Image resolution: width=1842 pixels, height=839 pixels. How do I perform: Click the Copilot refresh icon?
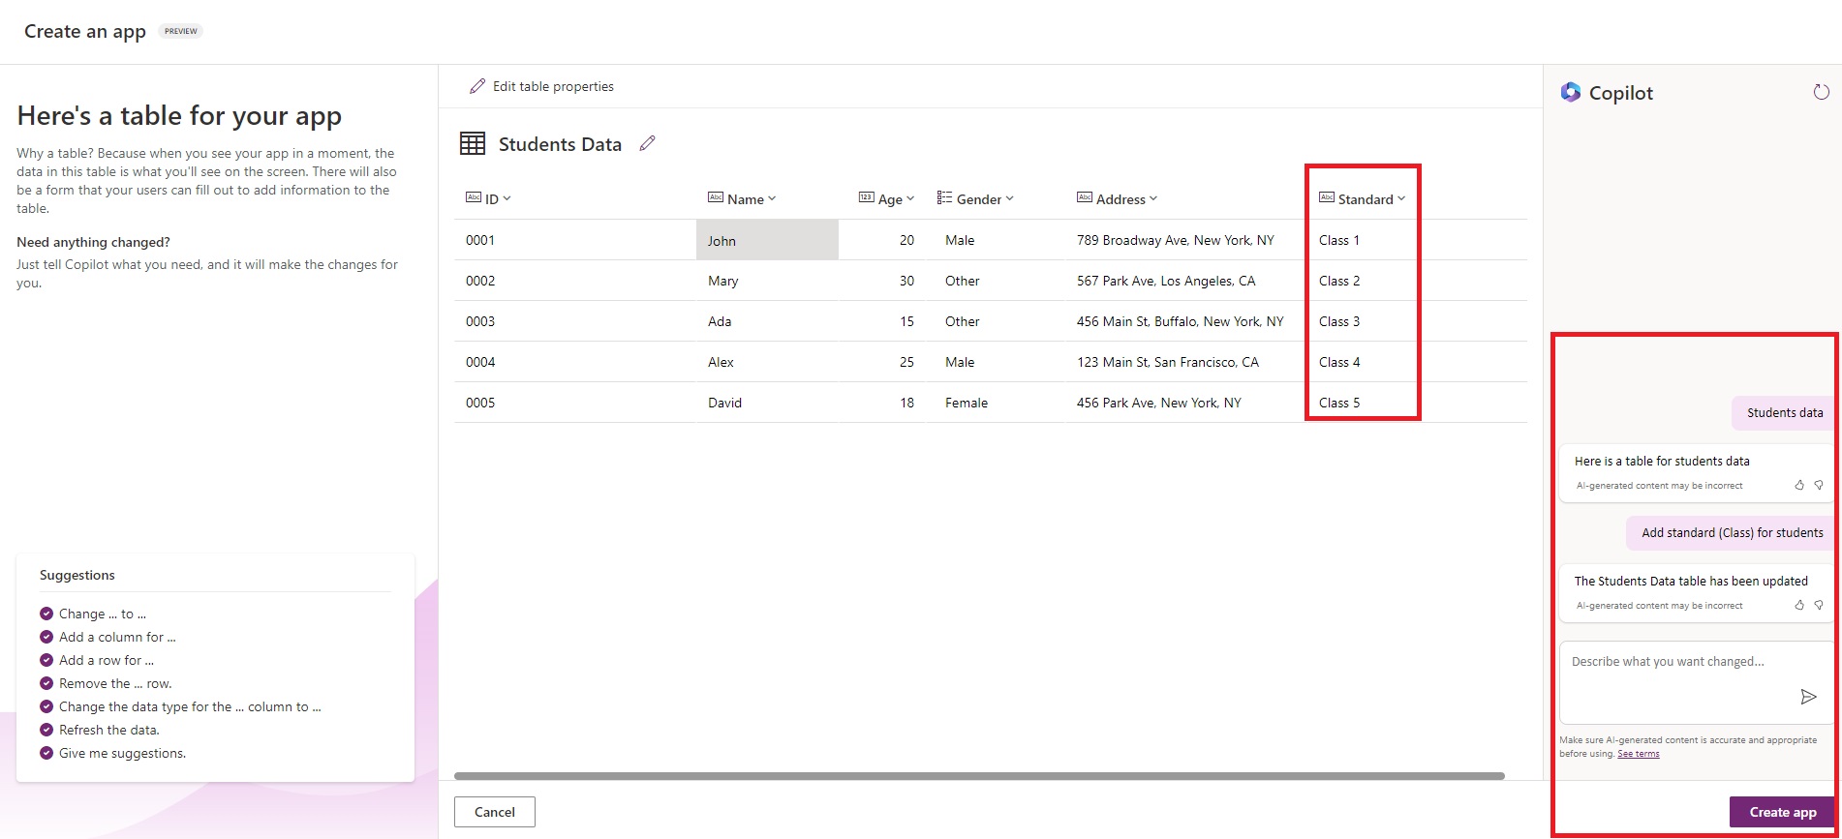[x=1821, y=92]
